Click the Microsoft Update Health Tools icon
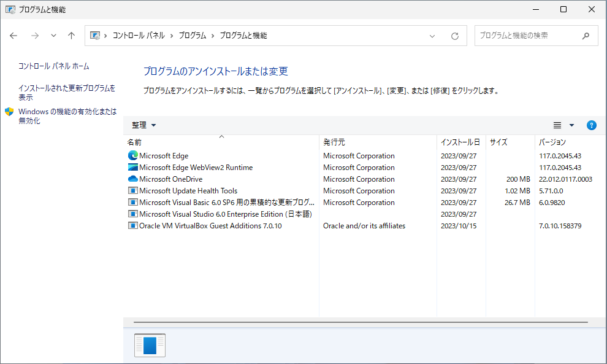Image resolution: width=607 pixels, height=364 pixels. [133, 190]
